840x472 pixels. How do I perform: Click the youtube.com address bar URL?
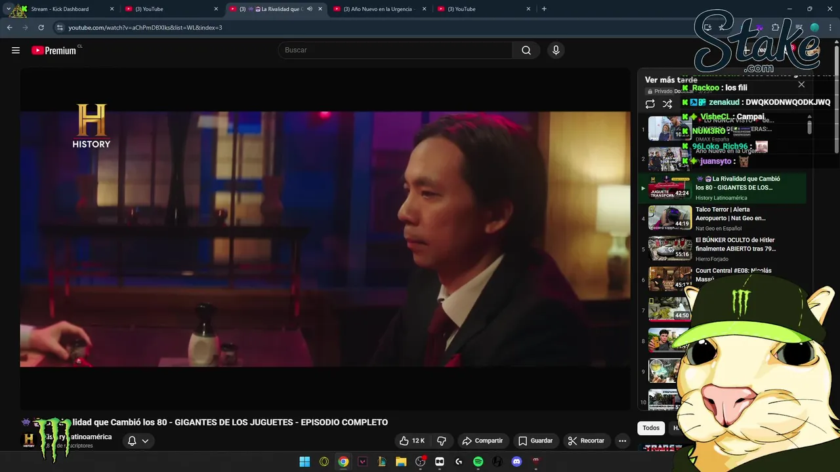click(x=145, y=28)
